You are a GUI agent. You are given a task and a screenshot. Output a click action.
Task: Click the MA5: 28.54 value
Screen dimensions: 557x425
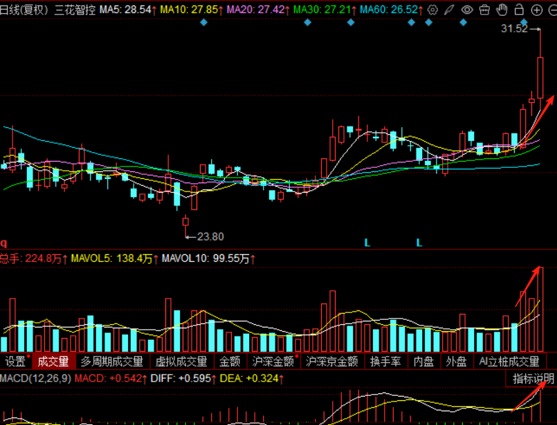(128, 10)
